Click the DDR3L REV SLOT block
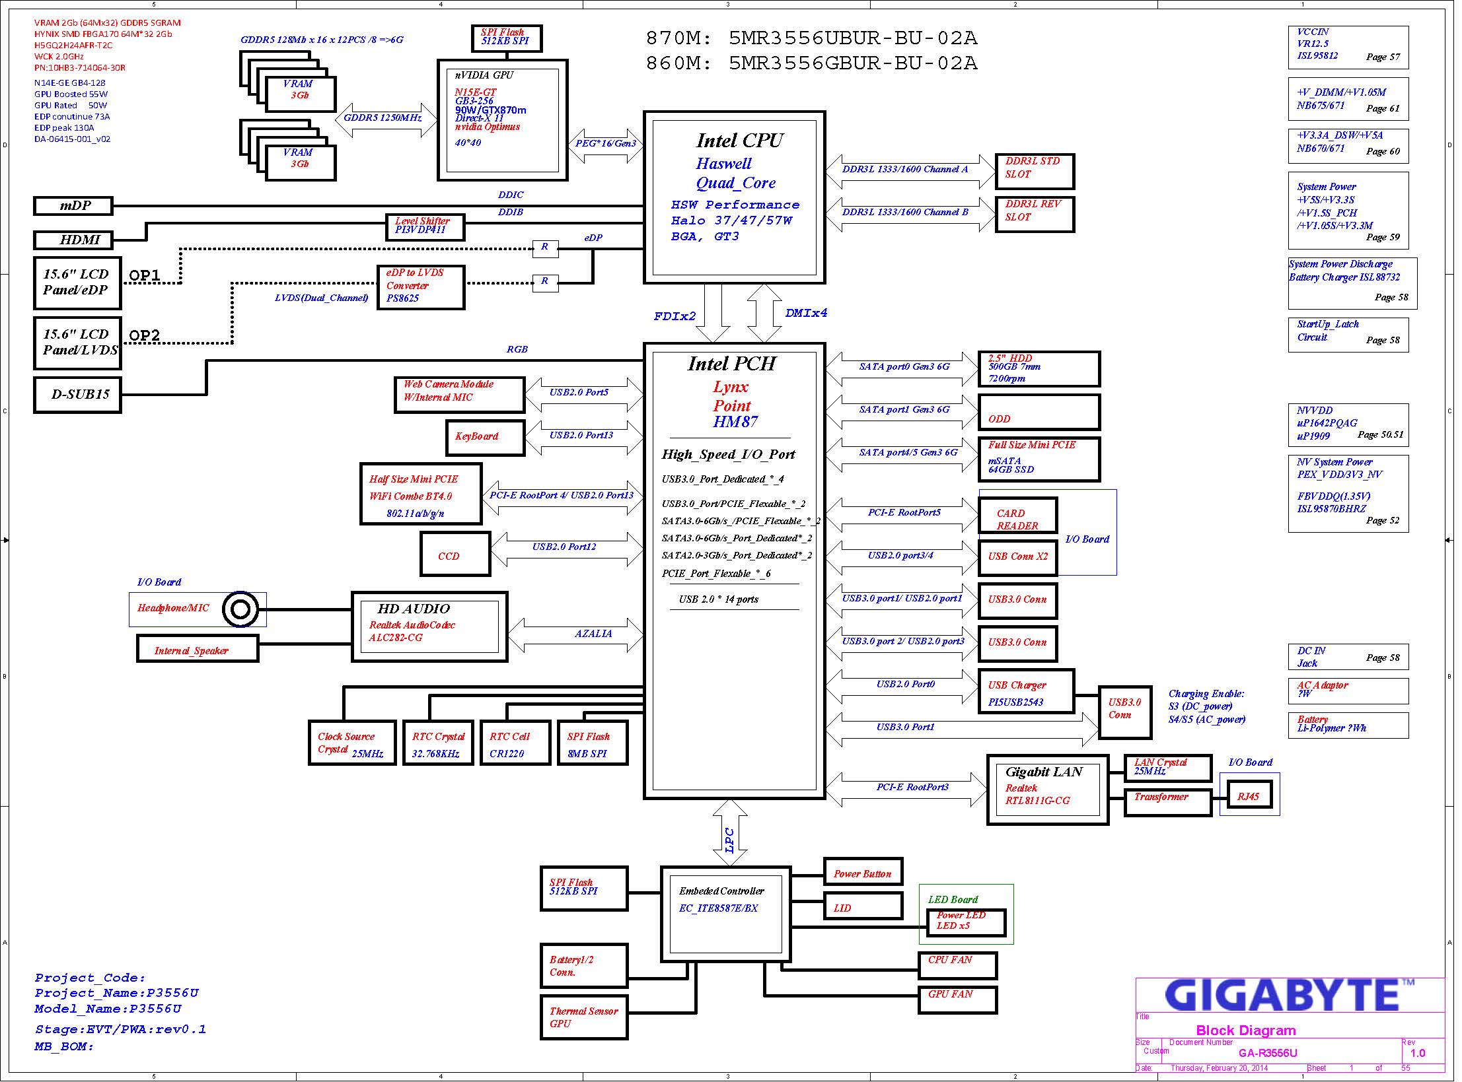The width and height of the screenshot is (1462, 1082). click(1035, 215)
